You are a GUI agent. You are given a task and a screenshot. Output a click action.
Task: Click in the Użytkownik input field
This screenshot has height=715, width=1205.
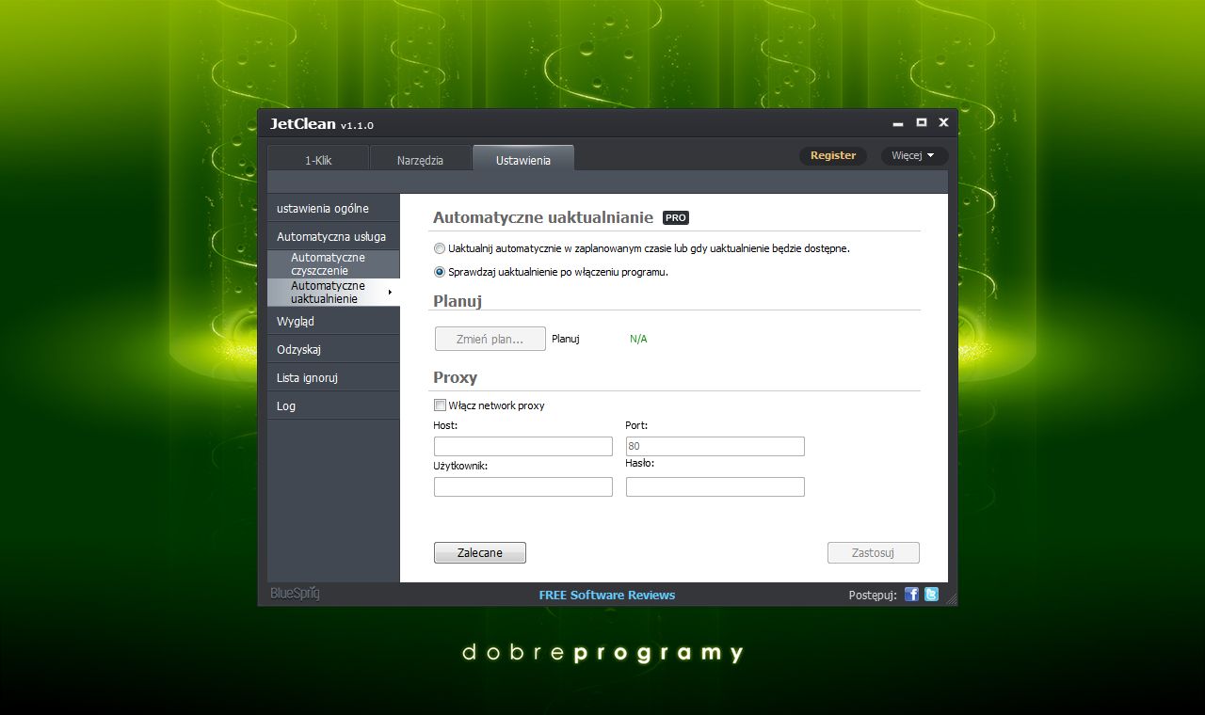pos(523,486)
